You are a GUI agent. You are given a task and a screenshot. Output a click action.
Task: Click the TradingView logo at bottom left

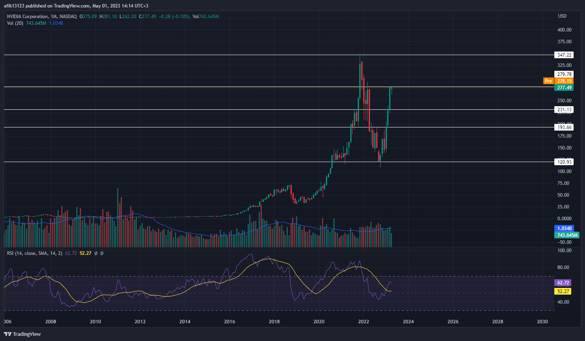coord(22,334)
